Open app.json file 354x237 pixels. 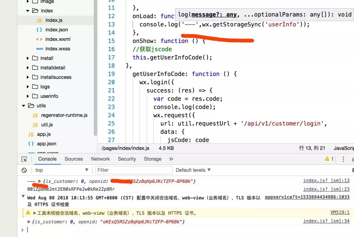47,144
